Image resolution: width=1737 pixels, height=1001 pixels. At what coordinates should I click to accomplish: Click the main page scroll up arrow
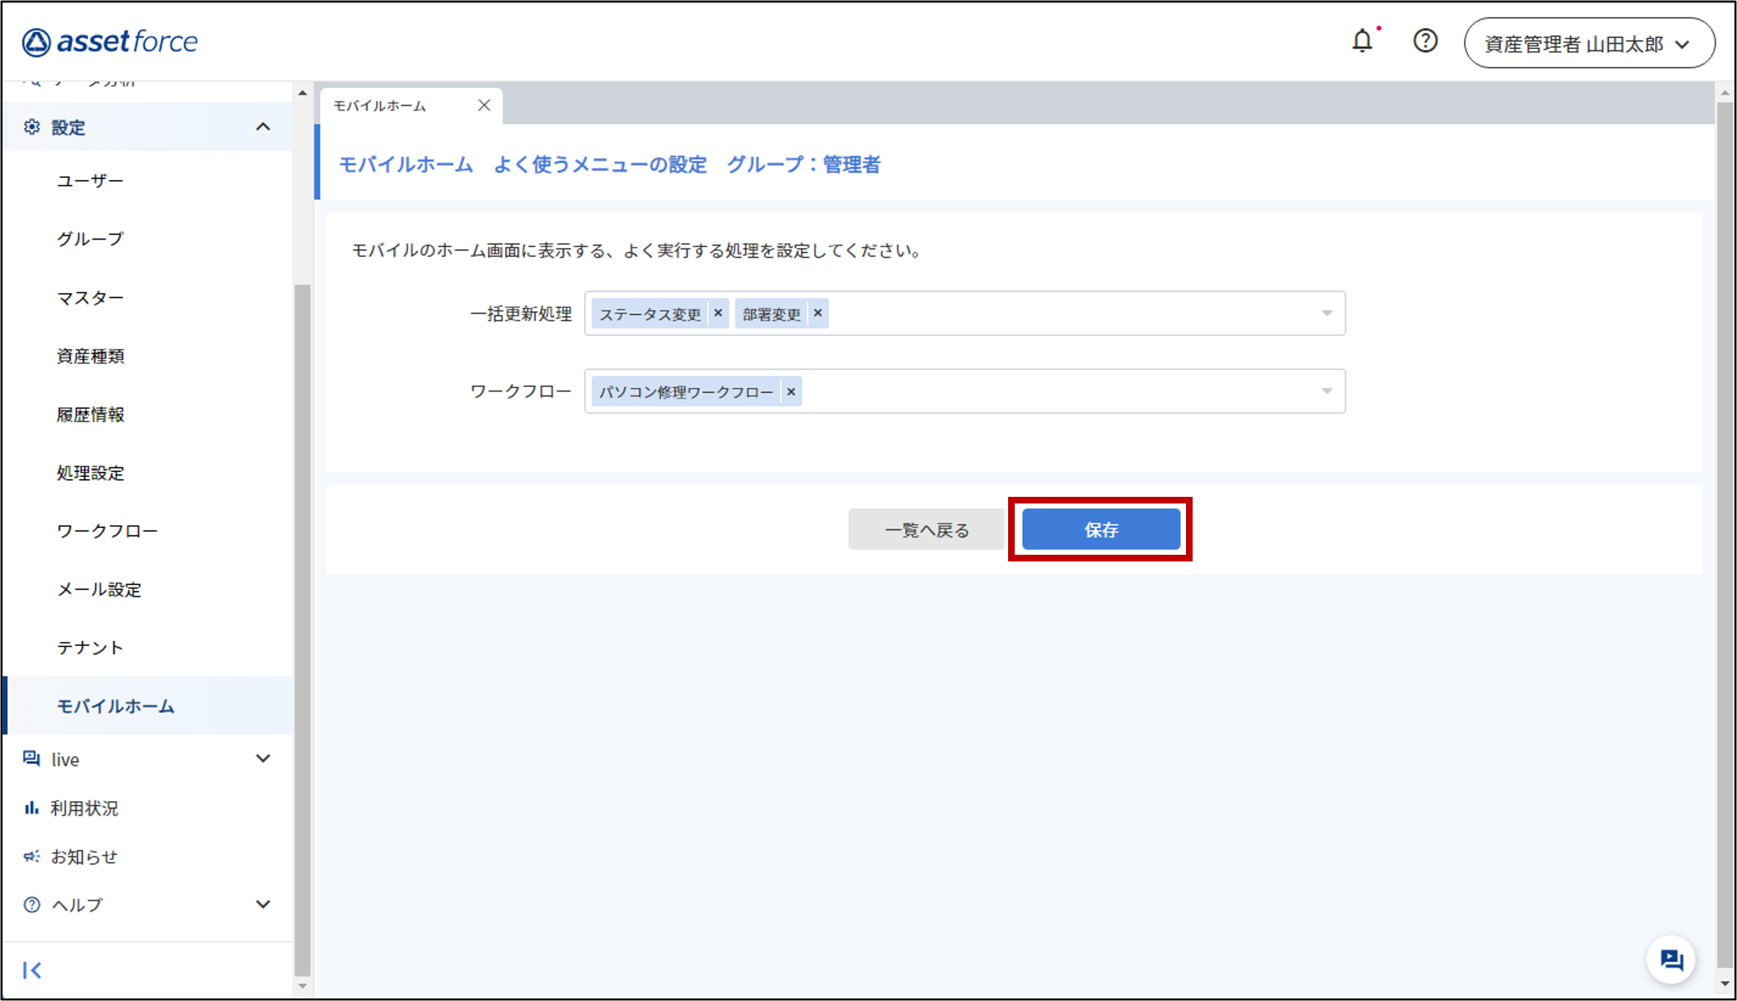pyautogui.click(x=1725, y=92)
